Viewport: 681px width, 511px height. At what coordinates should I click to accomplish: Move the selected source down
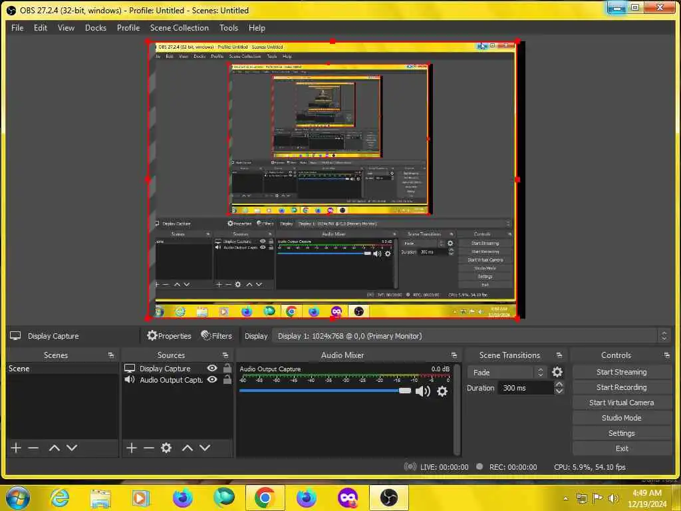[205, 448]
